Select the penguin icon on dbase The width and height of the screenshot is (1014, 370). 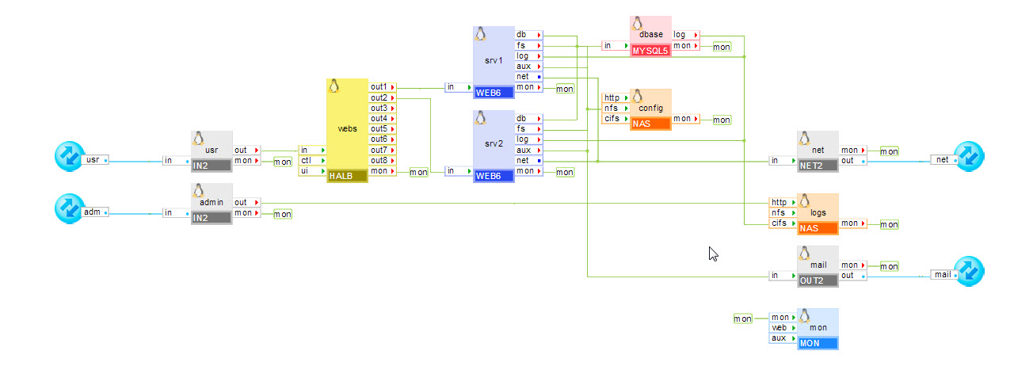(637, 24)
